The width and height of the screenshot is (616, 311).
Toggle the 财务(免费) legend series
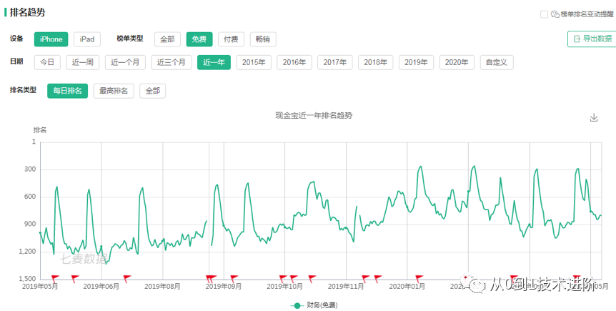click(314, 305)
